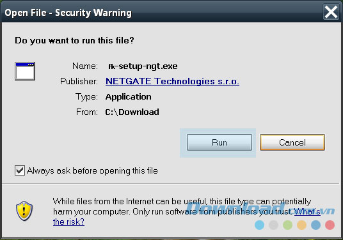
Task: Uncheck Always ask before opening this file
Action: 20,170
